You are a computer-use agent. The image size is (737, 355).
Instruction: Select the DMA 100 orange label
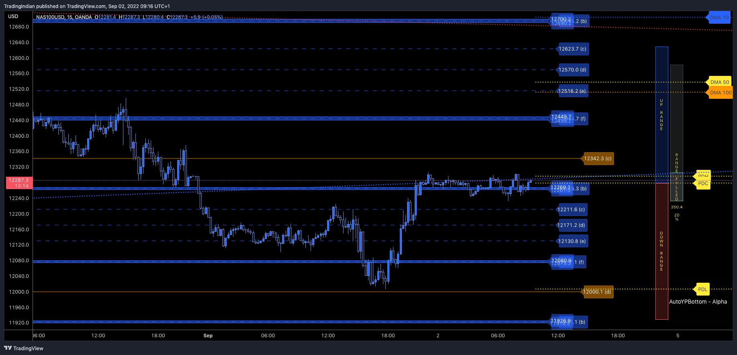[x=720, y=92]
